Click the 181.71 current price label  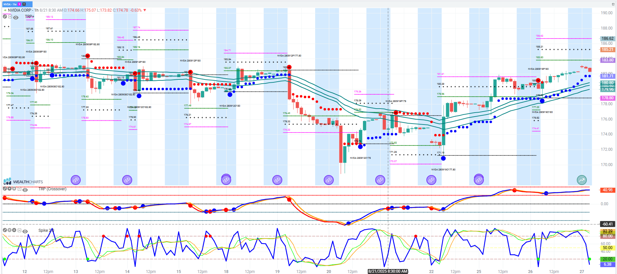608,76
